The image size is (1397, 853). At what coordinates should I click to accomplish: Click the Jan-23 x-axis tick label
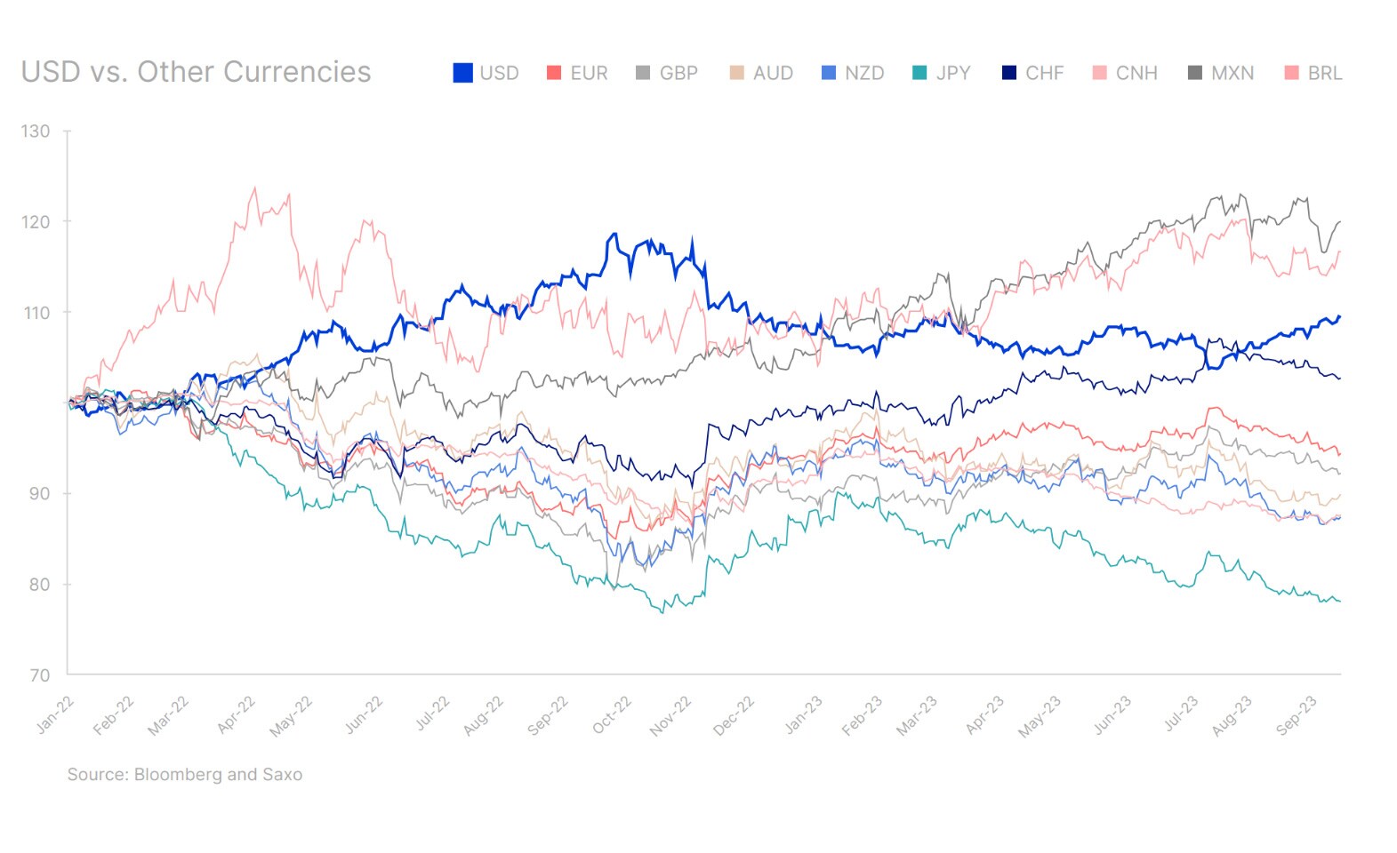click(x=803, y=715)
